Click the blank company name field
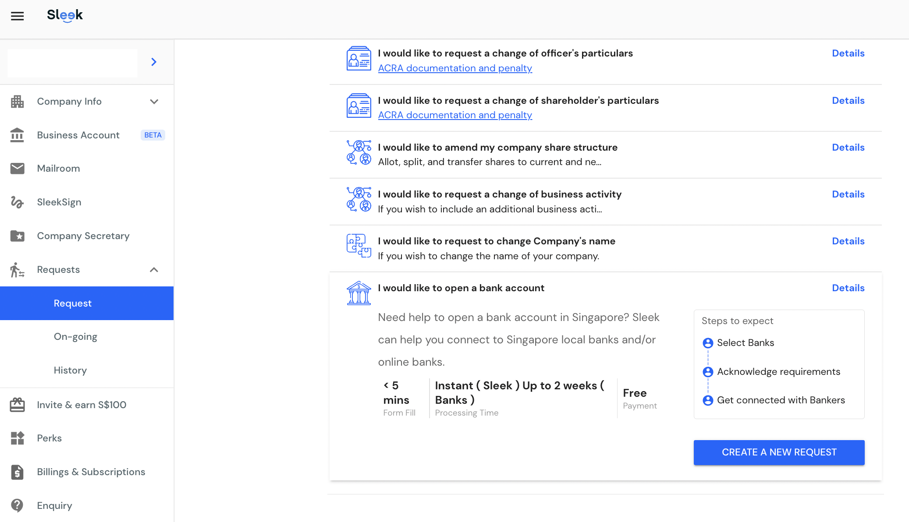This screenshot has height=522, width=909. click(x=73, y=63)
